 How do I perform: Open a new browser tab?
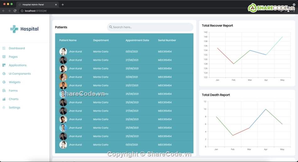coord(63,5)
